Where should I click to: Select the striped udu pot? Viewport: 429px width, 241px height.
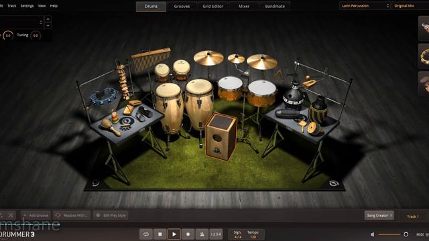(318, 110)
